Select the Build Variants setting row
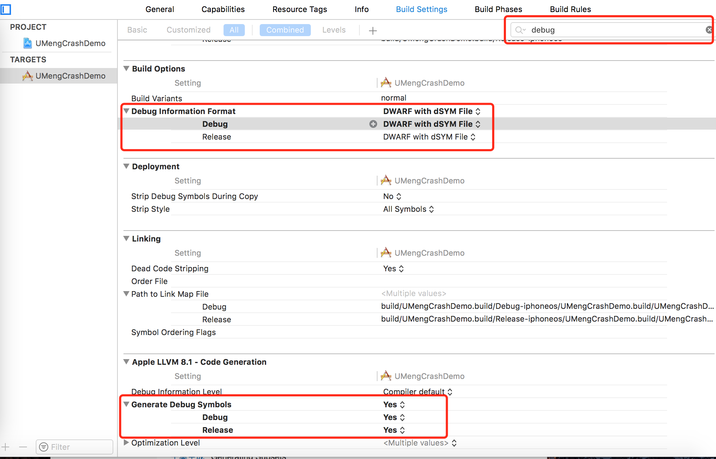 click(x=156, y=98)
